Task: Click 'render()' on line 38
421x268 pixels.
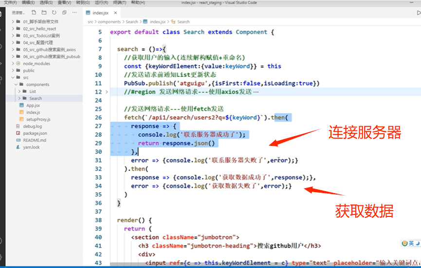Action: tap(131, 220)
